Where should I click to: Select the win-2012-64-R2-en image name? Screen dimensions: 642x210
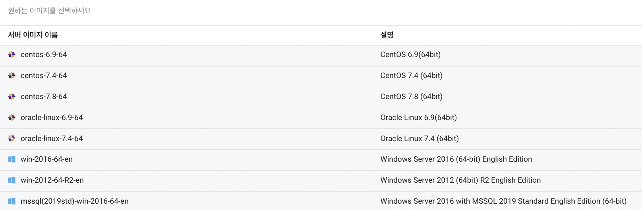coord(52,180)
